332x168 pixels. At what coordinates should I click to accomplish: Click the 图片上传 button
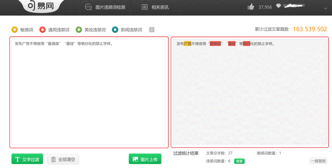145,159
